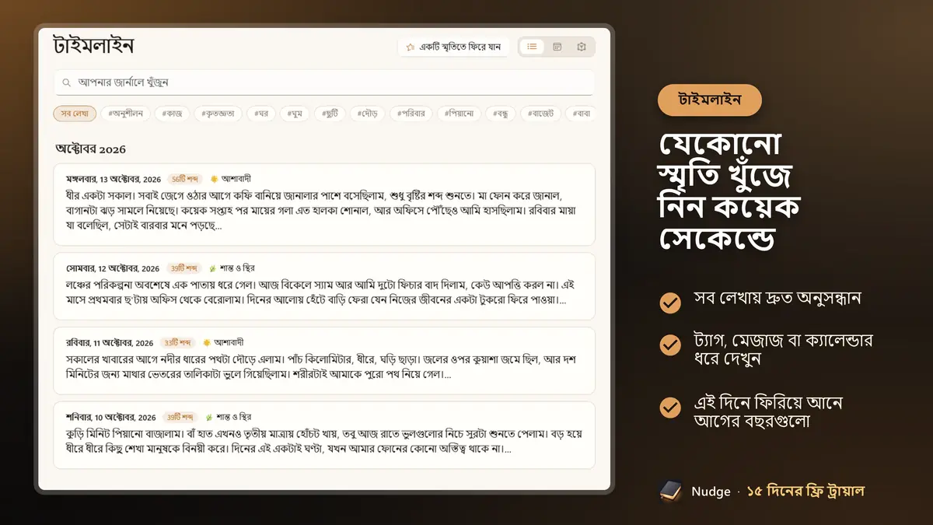The height and width of the screenshot is (525, 933).
Task: Filter by the #বাজেট tag
Action: pos(540,114)
